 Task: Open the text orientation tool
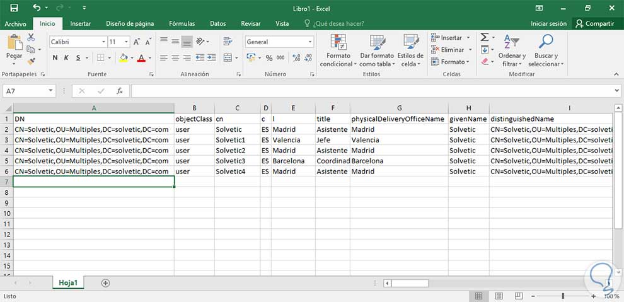pos(200,42)
